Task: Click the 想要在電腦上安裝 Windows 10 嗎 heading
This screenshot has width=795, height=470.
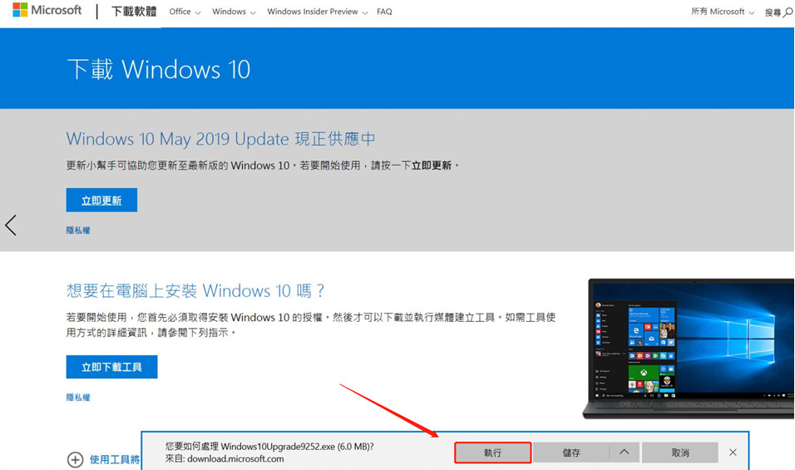Action: 195,290
